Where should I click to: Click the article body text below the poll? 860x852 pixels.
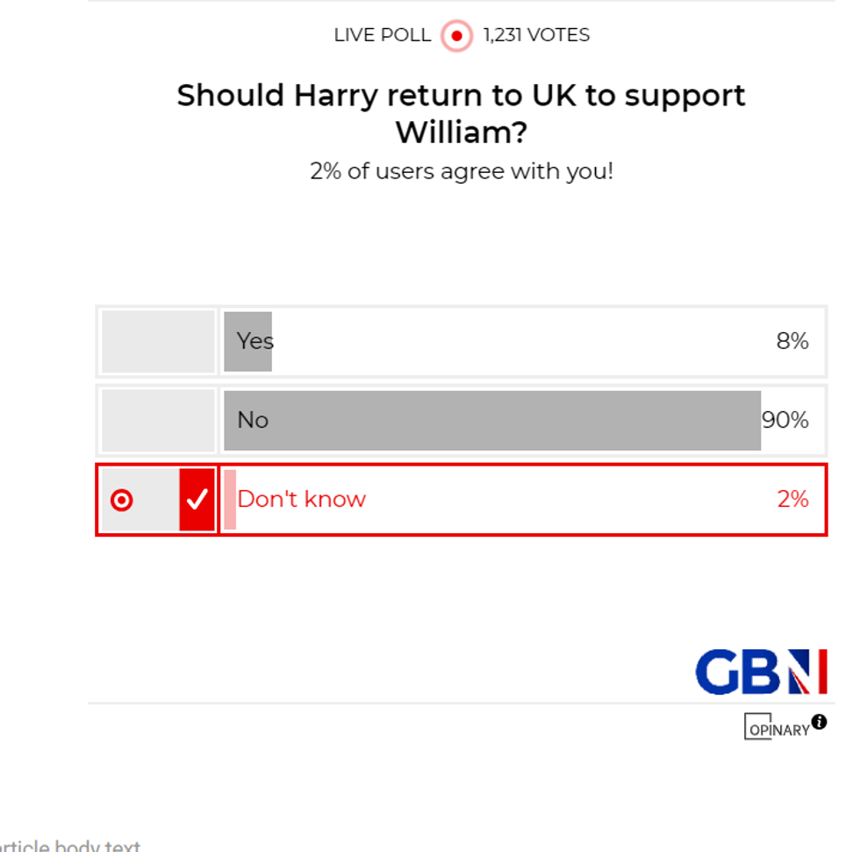tap(70, 846)
